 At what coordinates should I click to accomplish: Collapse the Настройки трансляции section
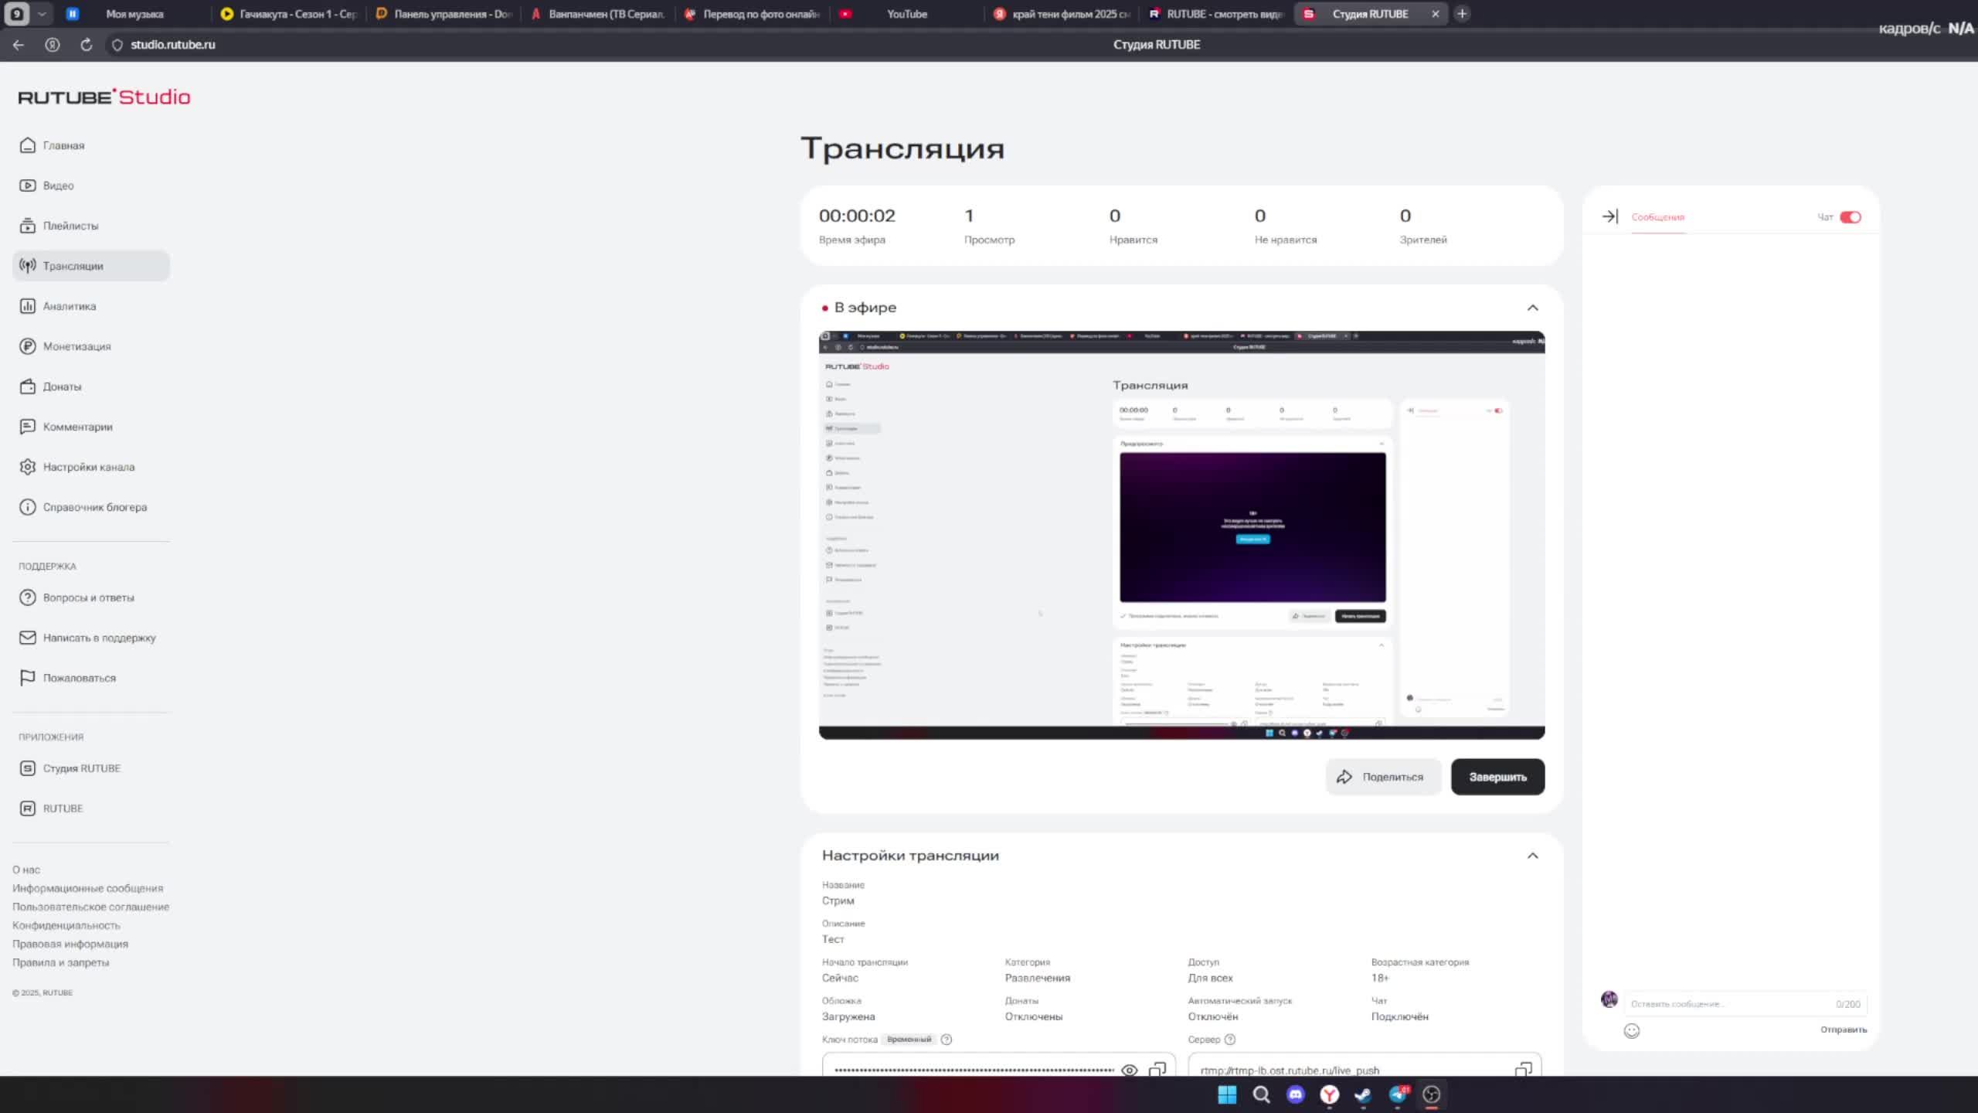point(1532,856)
